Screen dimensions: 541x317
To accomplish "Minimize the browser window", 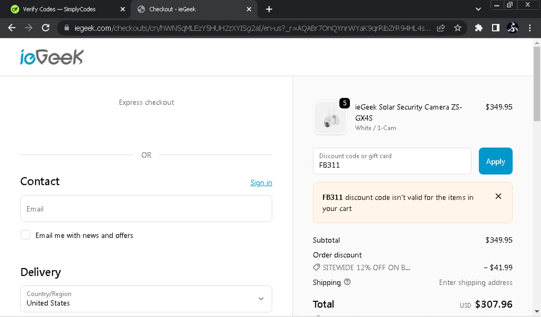I will [497, 5].
